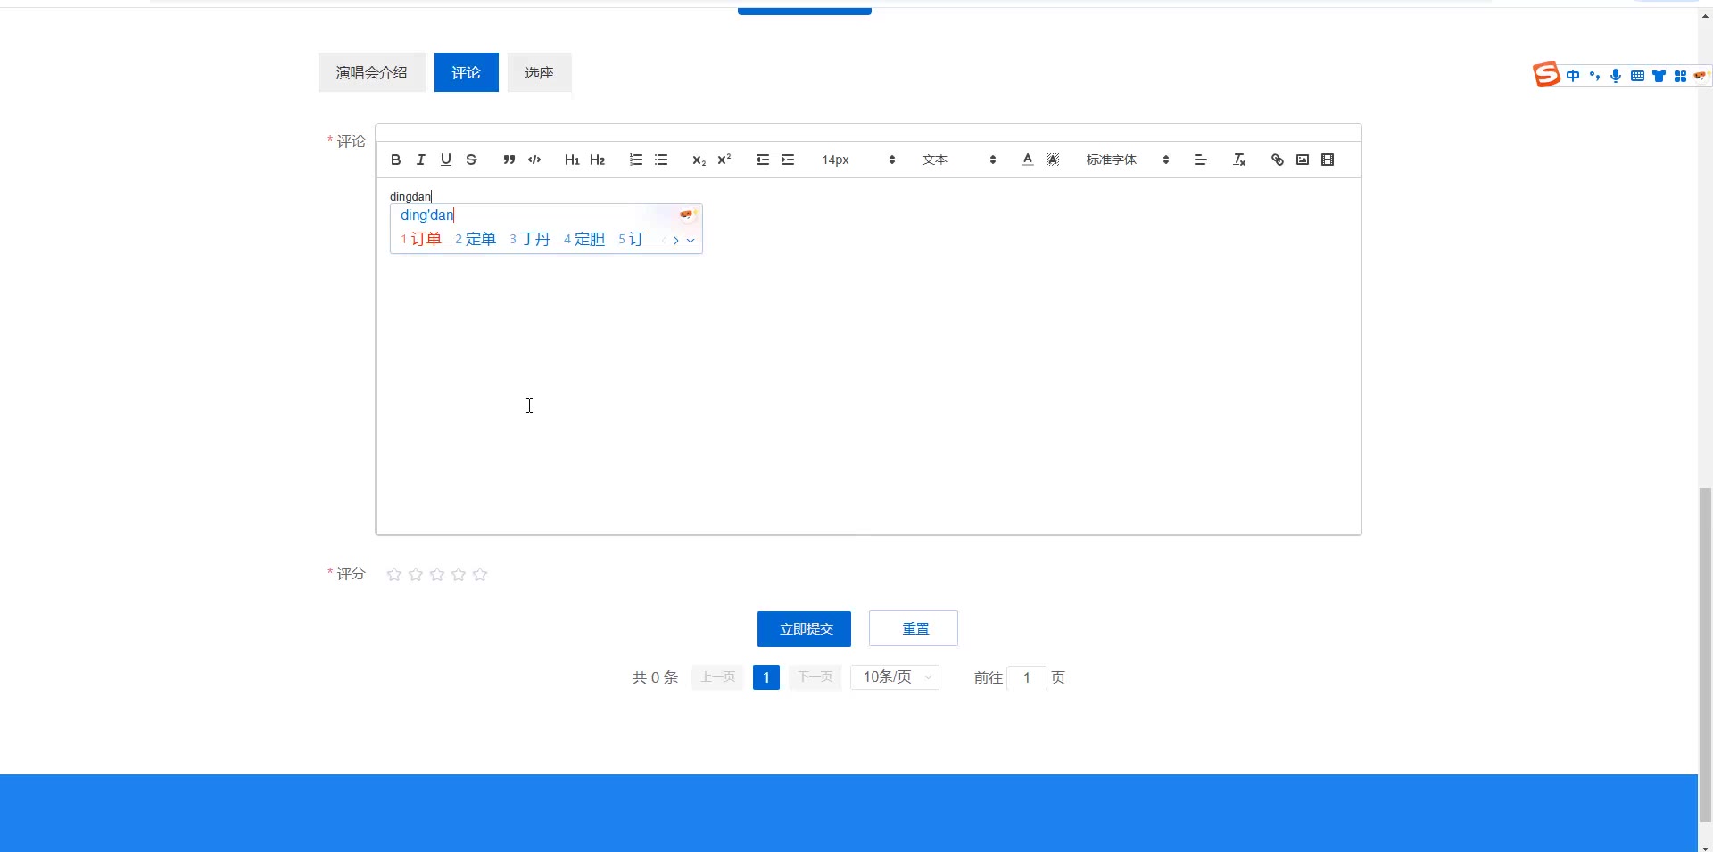
Task: Insert a code block
Action: [x=534, y=160]
